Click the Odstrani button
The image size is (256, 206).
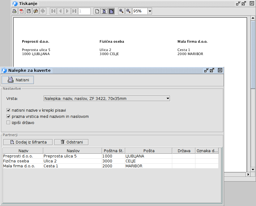(71, 142)
